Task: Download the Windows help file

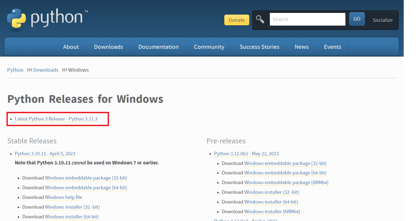Action: pyautogui.click(x=63, y=197)
